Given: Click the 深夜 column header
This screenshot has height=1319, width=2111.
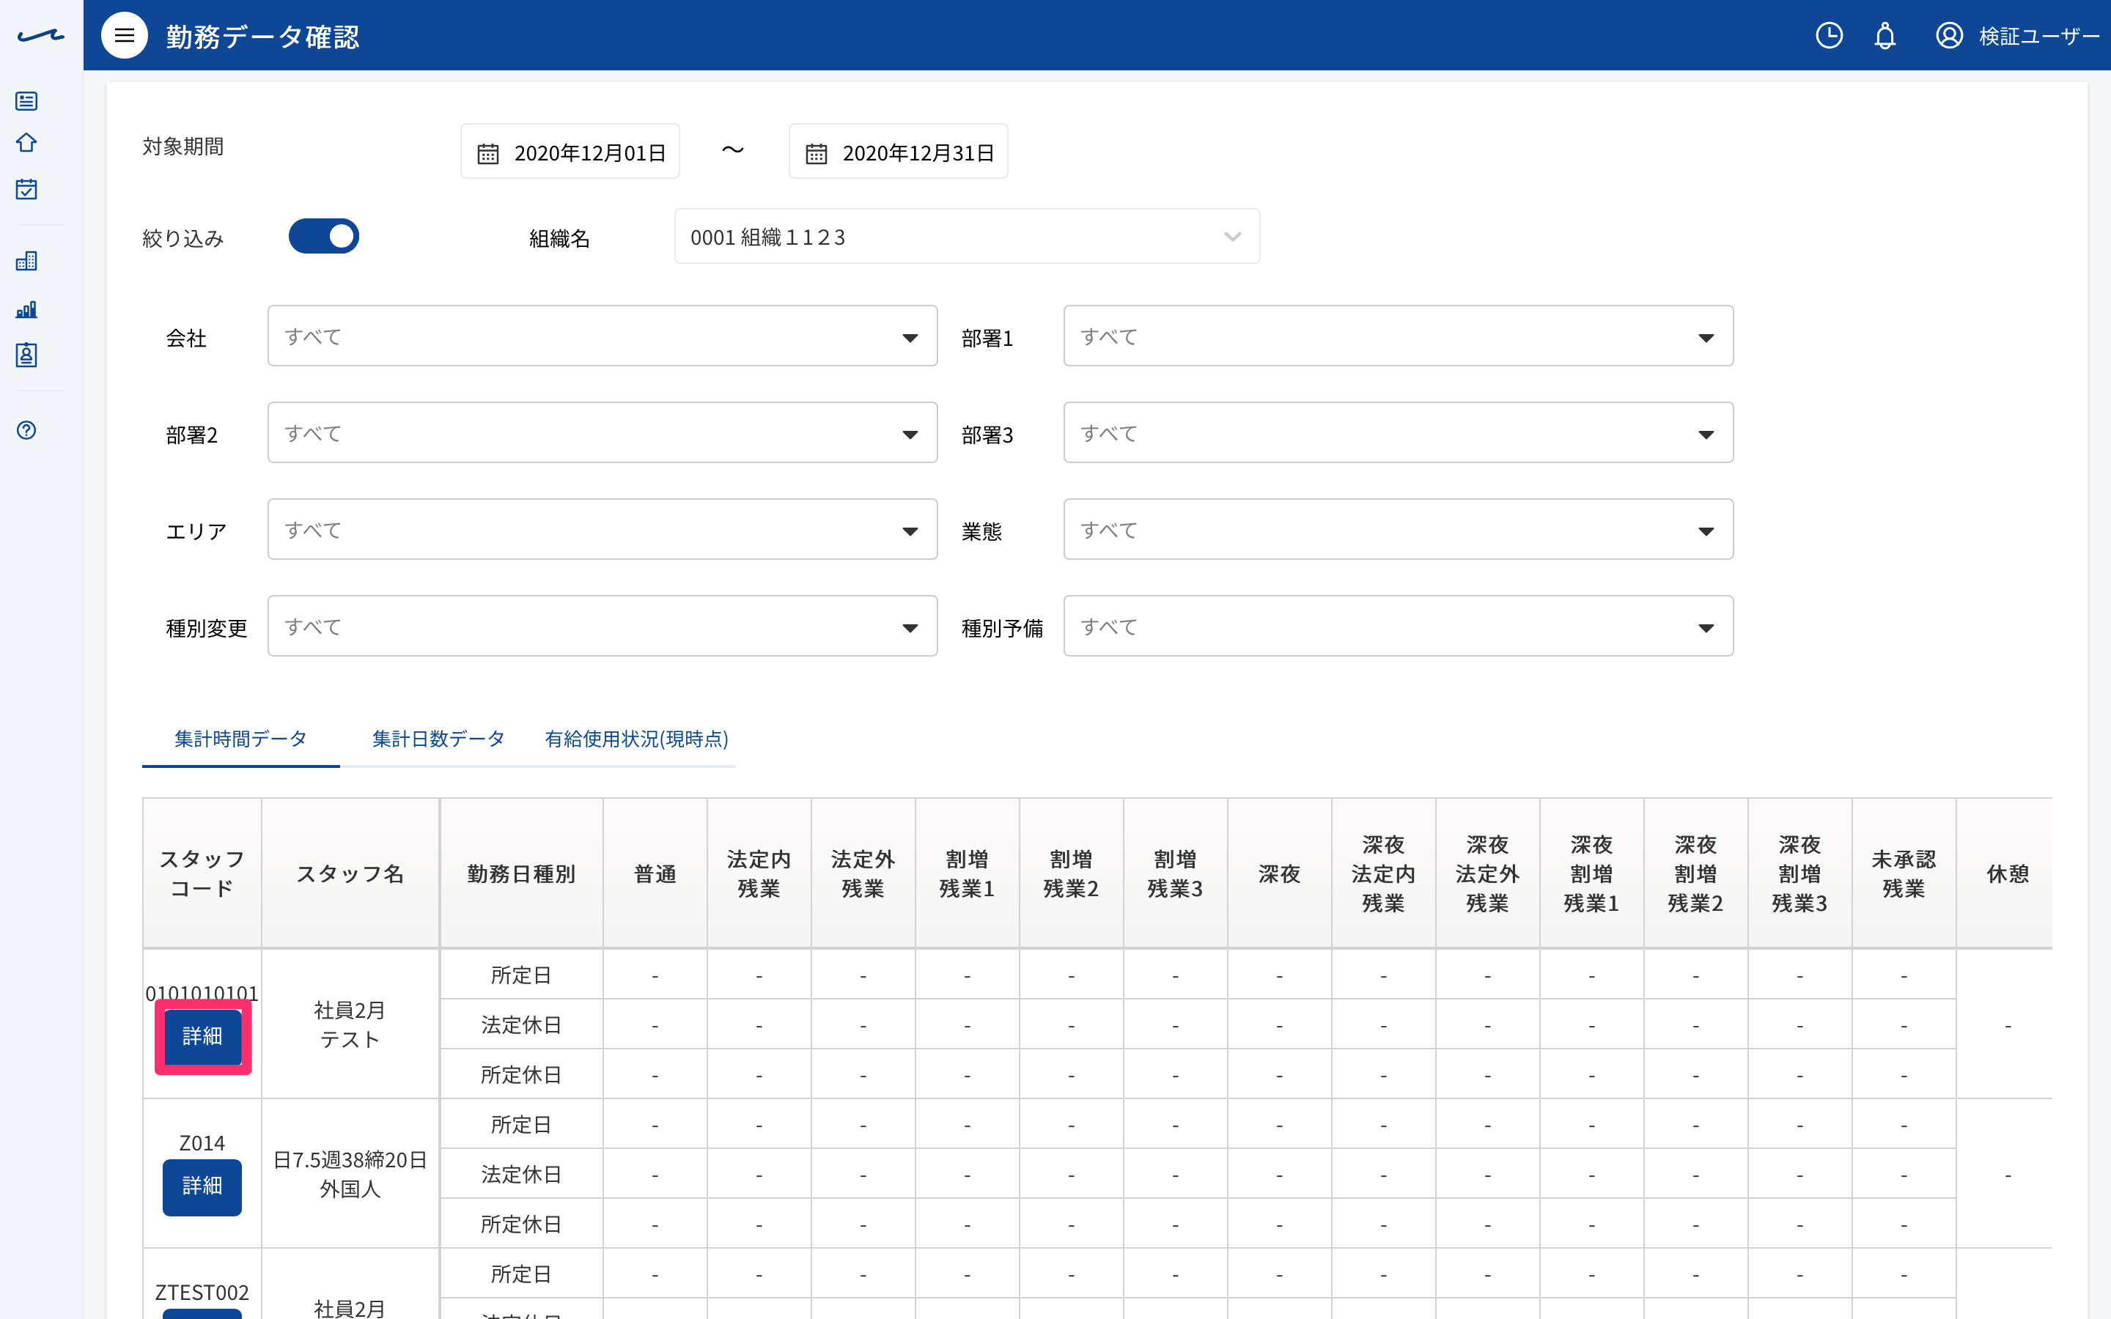Looking at the screenshot, I should (x=1280, y=874).
